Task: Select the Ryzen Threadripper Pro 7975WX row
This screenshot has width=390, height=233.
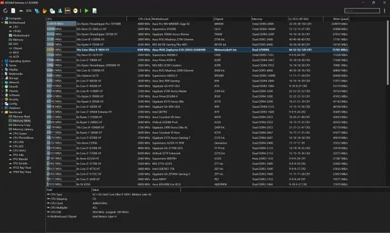Action: 197,24
